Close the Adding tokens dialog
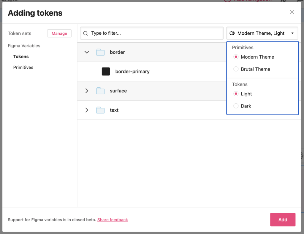Viewport: 304px width, 234px height. pos(292,12)
